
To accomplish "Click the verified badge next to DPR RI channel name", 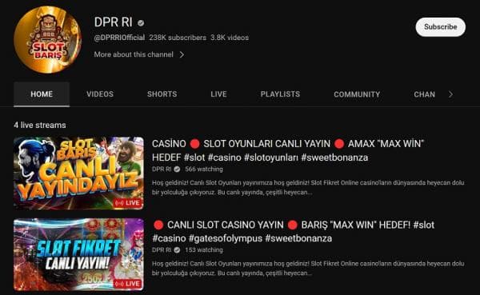I will click(141, 23).
